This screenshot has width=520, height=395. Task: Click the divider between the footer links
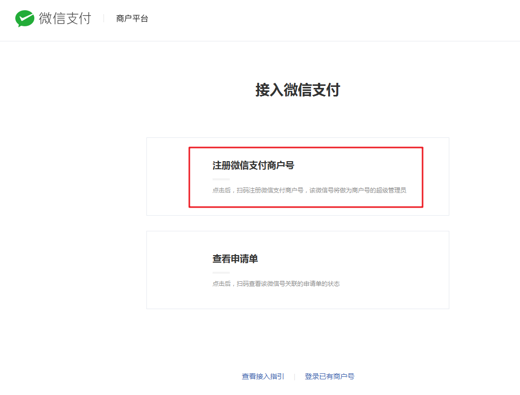(294, 376)
